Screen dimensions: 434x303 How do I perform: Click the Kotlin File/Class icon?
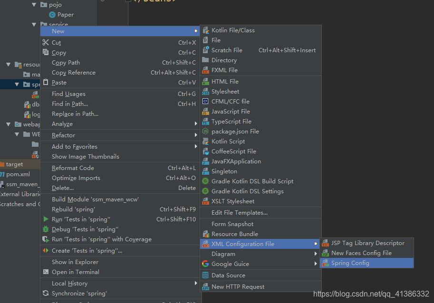[x=205, y=30]
